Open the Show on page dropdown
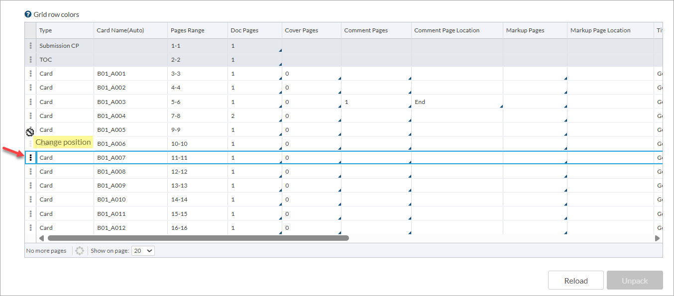The width and height of the screenshot is (674, 296). pyautogui.click(x=143, y=251)
